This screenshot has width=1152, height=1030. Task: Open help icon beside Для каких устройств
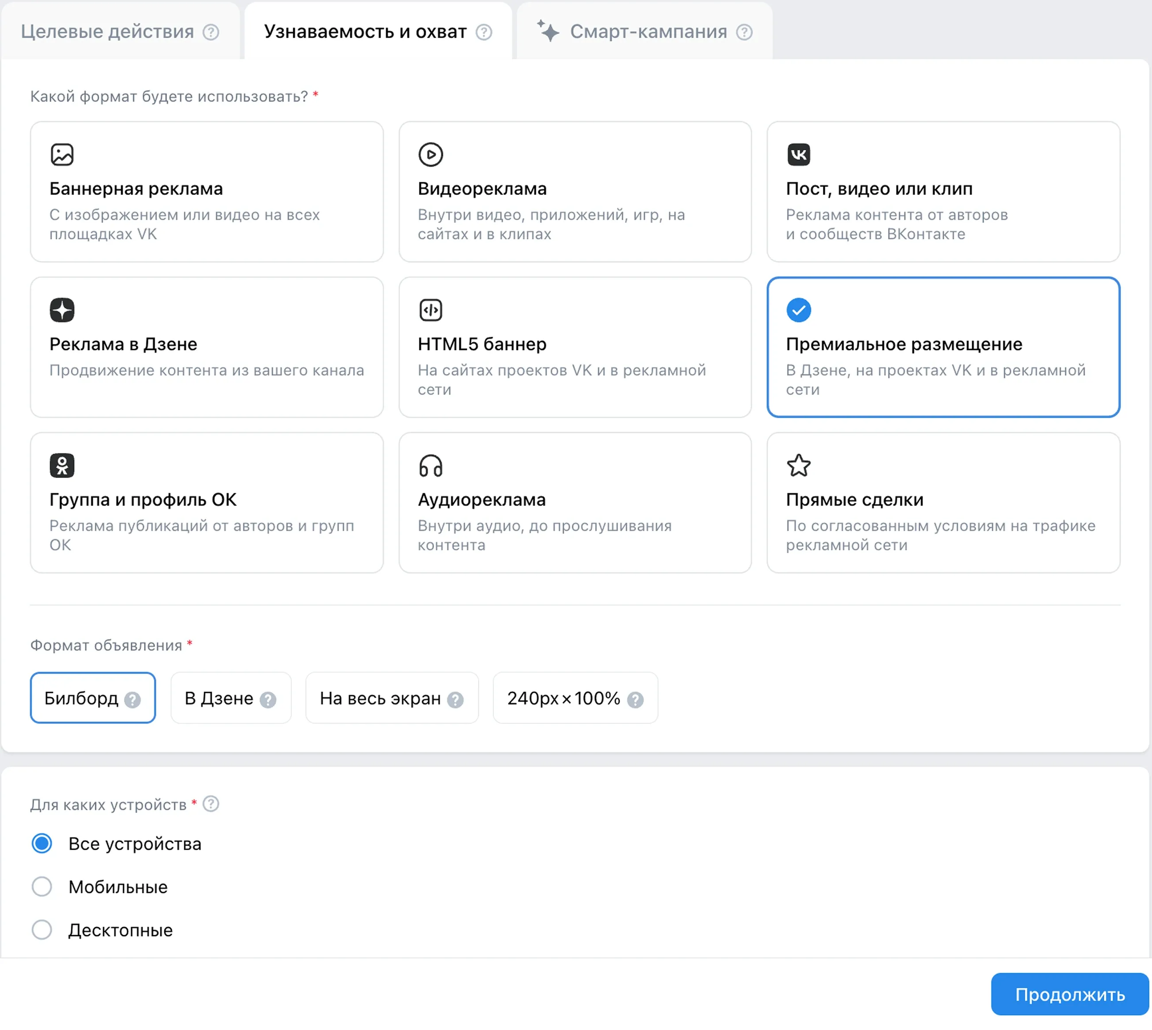coord(210,804)
